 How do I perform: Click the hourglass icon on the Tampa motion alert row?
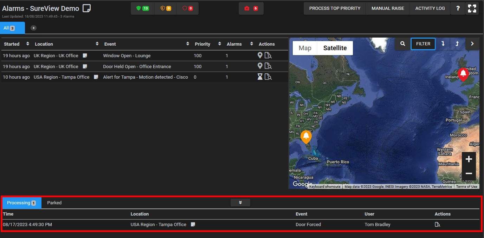pyautogui.click(x=260, y=77)
